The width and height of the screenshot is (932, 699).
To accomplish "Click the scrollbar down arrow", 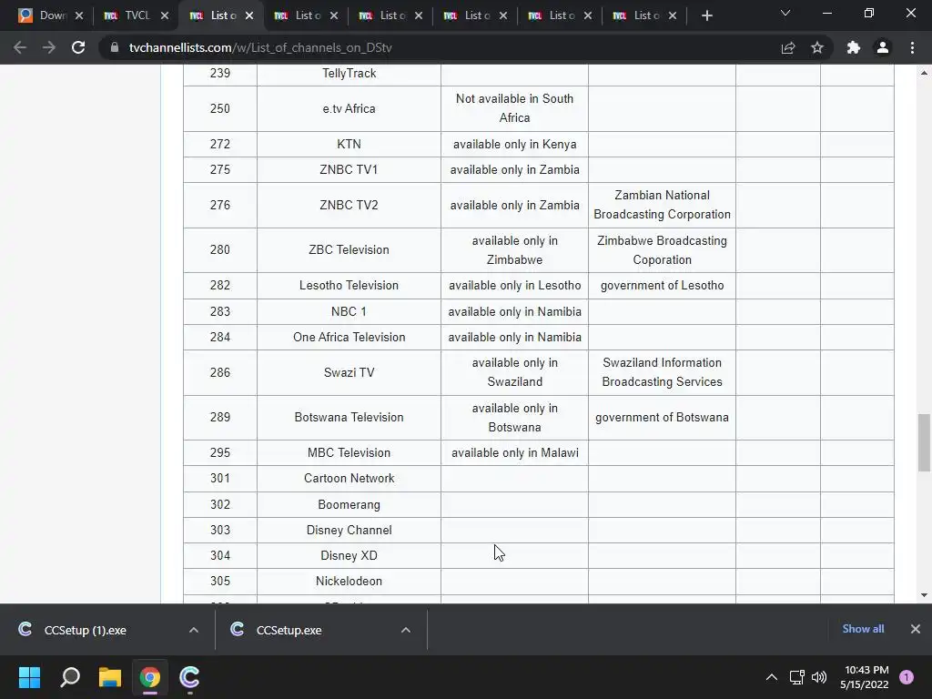I will [924, 595].
